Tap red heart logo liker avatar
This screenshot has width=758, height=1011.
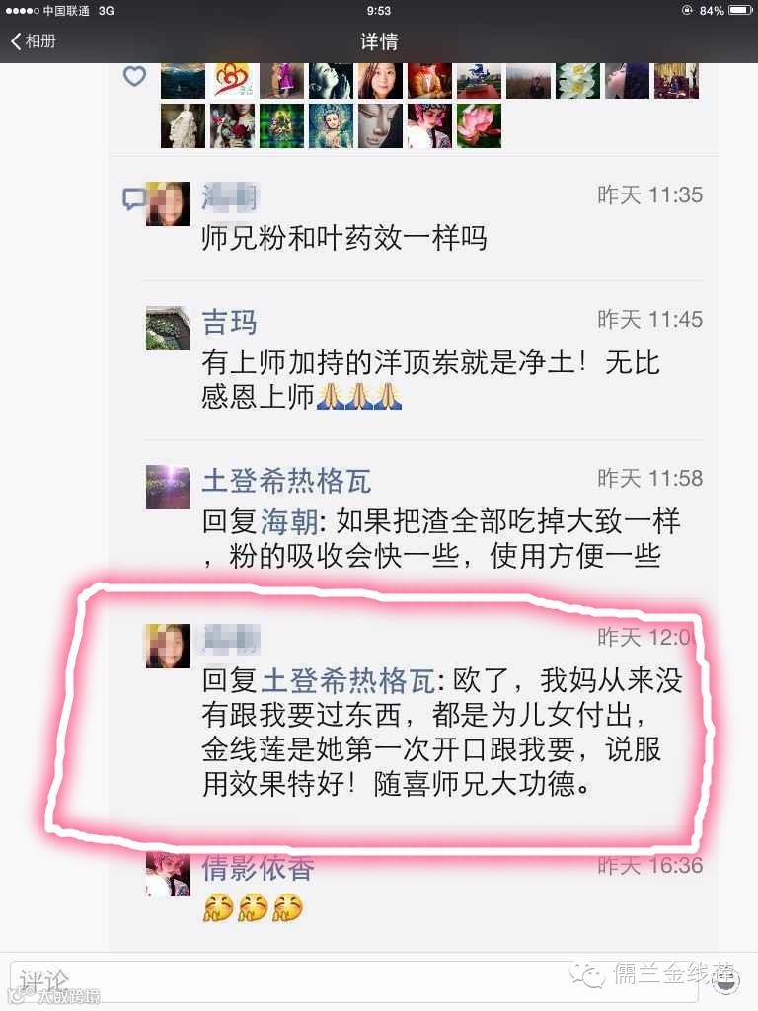pyautogui.click(x=232, y=81)
